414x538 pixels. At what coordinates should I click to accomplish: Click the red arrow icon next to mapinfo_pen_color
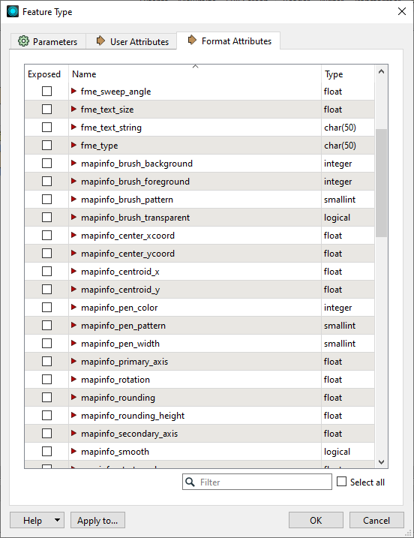[x=73, y=307]
